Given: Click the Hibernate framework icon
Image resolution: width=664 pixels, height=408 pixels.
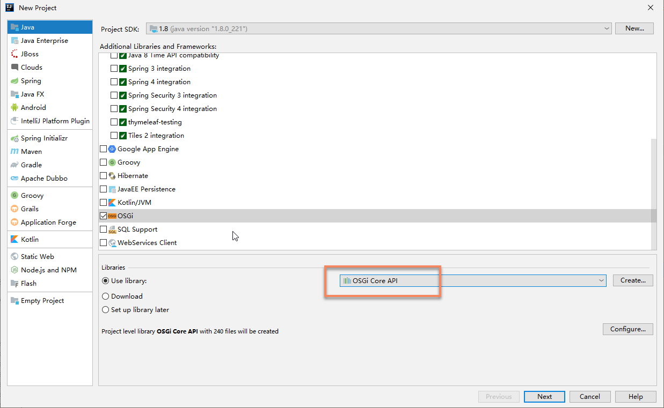Looking at the screenshot, I should [112, 176].
